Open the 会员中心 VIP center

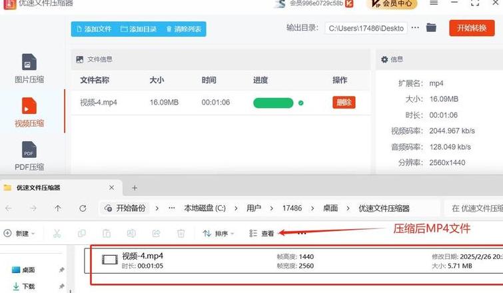[x=392, y=4]
